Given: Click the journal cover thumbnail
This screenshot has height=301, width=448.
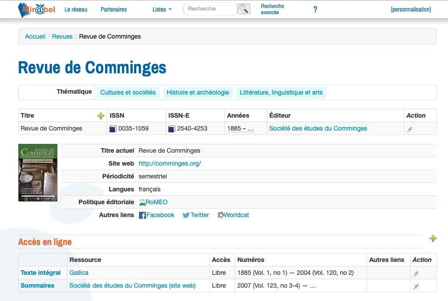Looking at the screenshot, I should [x=38, y=173].
